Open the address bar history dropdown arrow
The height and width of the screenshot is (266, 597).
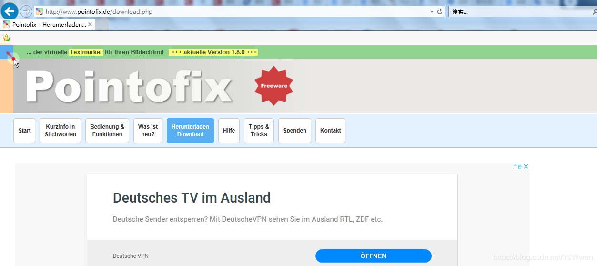coord(432,11)
